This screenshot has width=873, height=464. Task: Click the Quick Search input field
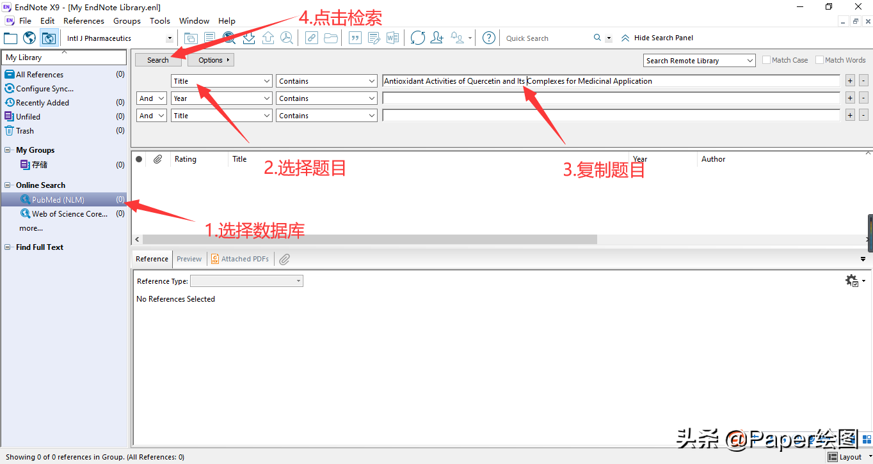547,38
